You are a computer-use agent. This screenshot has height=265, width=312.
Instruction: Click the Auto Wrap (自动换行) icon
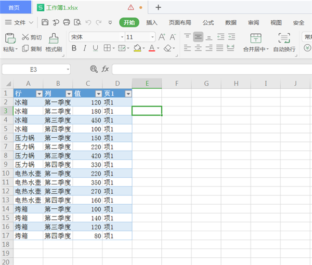(284, 38)
